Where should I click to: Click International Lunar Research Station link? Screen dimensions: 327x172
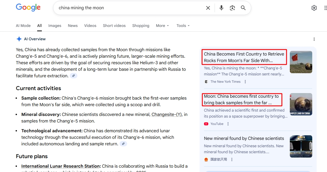tap(61, 166)
